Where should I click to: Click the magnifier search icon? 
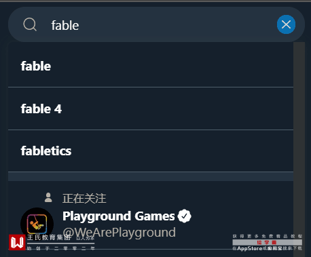(x=30, y=24)
